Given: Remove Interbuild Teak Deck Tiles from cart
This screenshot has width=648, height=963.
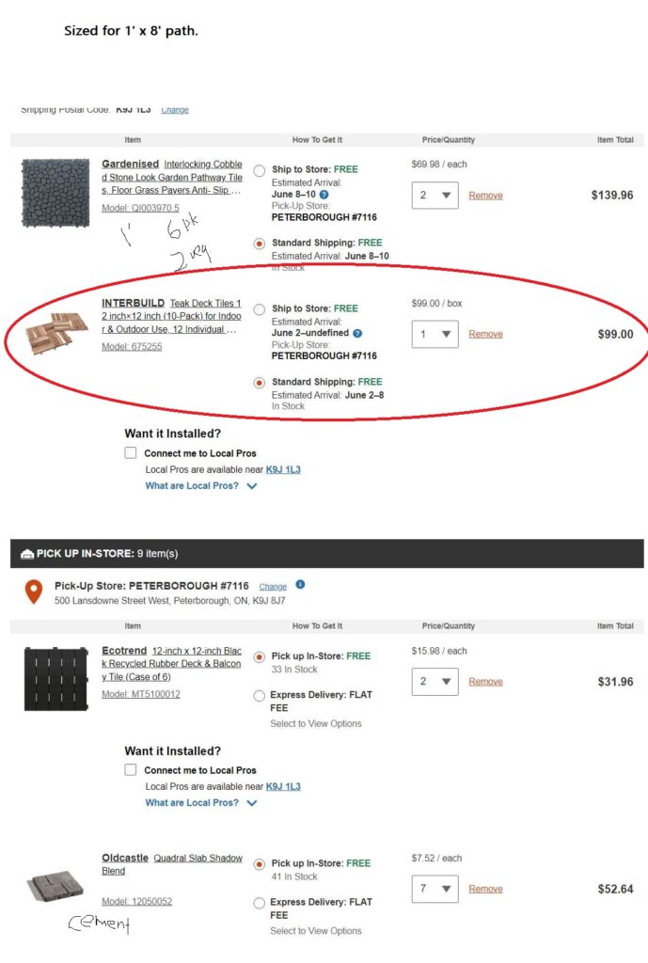Looking at the screenshot, I should pos(485,334).
